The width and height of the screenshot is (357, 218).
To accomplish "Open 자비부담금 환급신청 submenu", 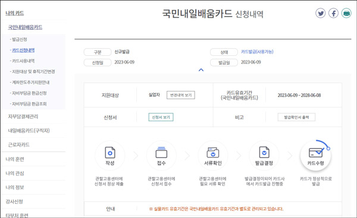I will point(29,93).
